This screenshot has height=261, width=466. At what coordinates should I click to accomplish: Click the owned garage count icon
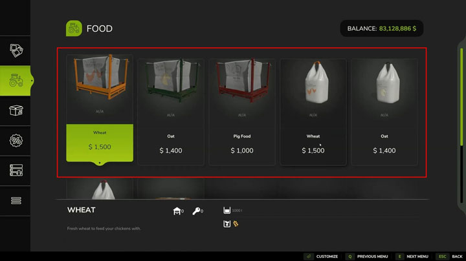[x=177, y=211]
